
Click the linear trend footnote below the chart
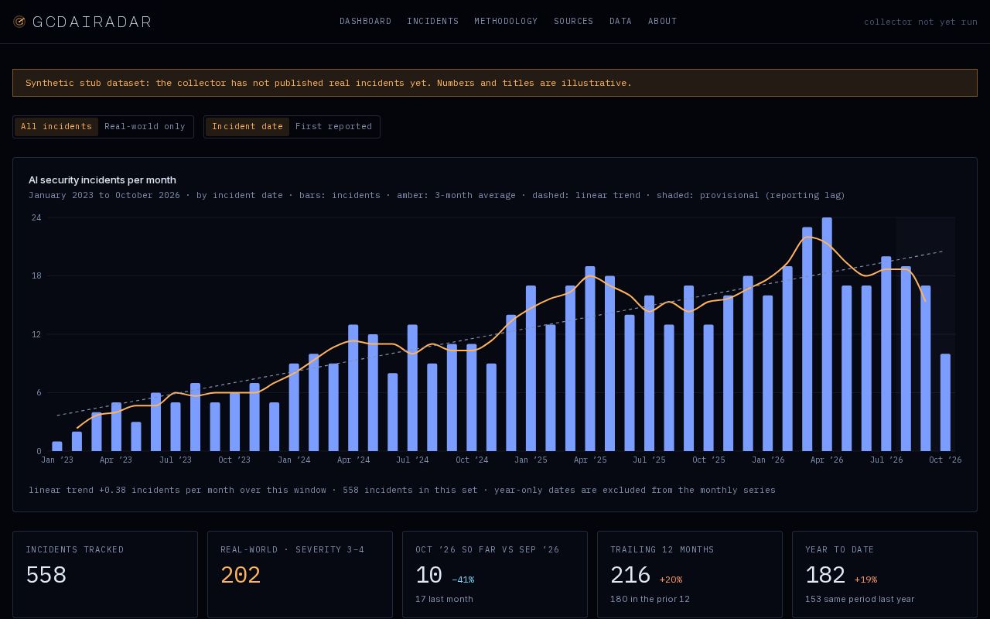pos(402,490)
